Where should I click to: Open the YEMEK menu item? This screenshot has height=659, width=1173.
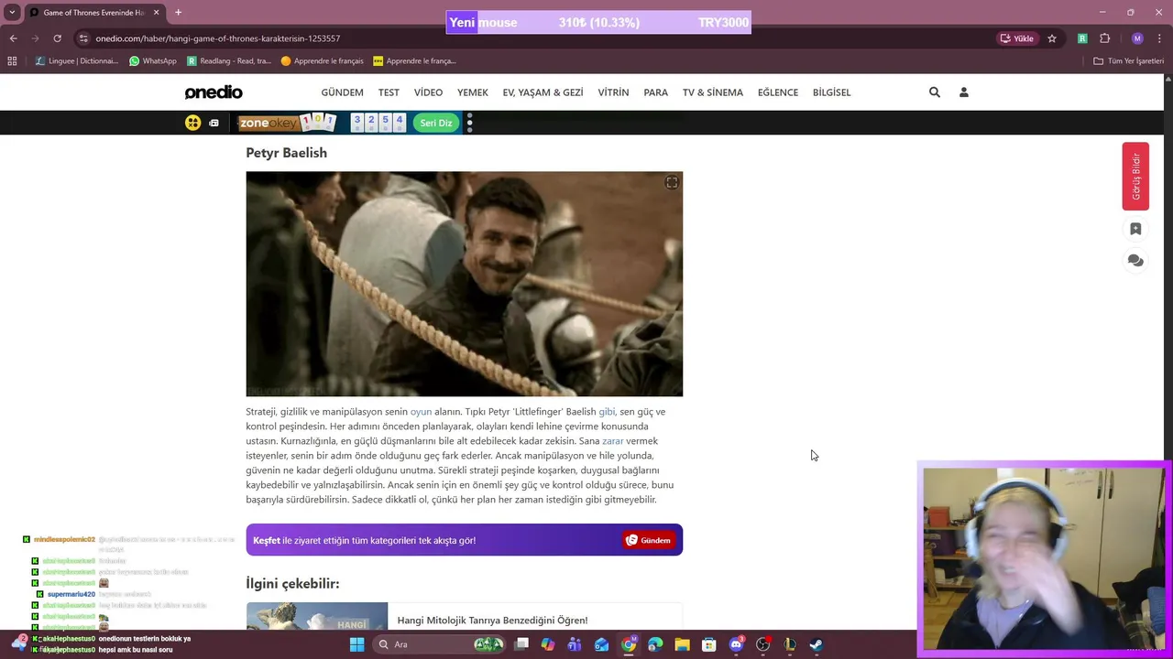(473, 92)
